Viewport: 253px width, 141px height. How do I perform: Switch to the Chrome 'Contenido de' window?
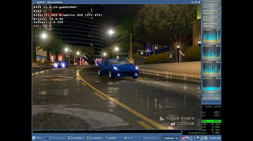pos(151,138)
